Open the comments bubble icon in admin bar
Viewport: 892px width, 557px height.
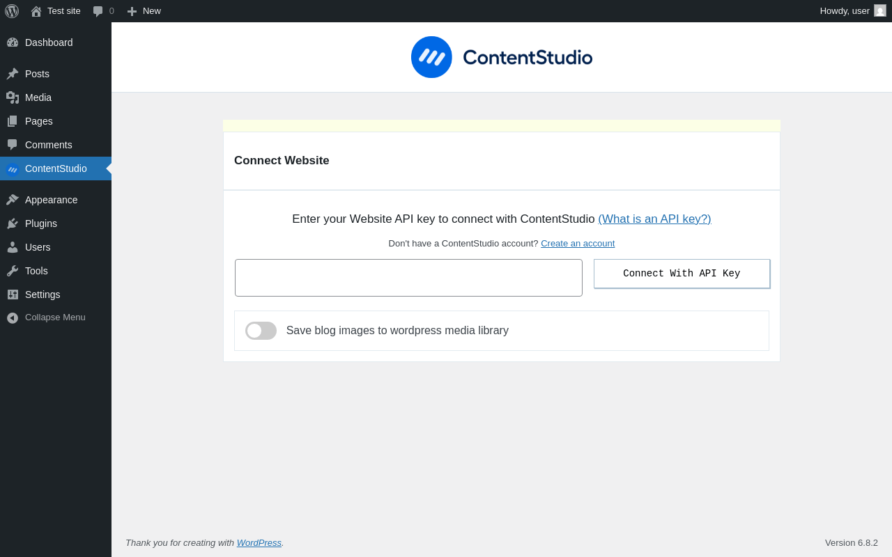pos(98,11)
